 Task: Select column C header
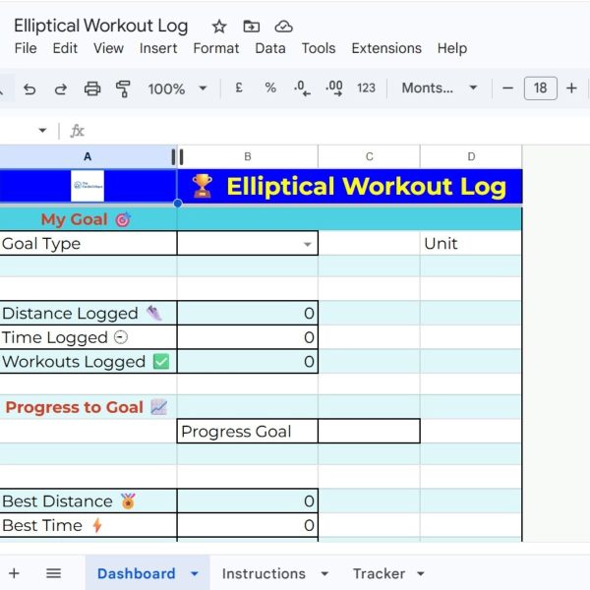369,156
